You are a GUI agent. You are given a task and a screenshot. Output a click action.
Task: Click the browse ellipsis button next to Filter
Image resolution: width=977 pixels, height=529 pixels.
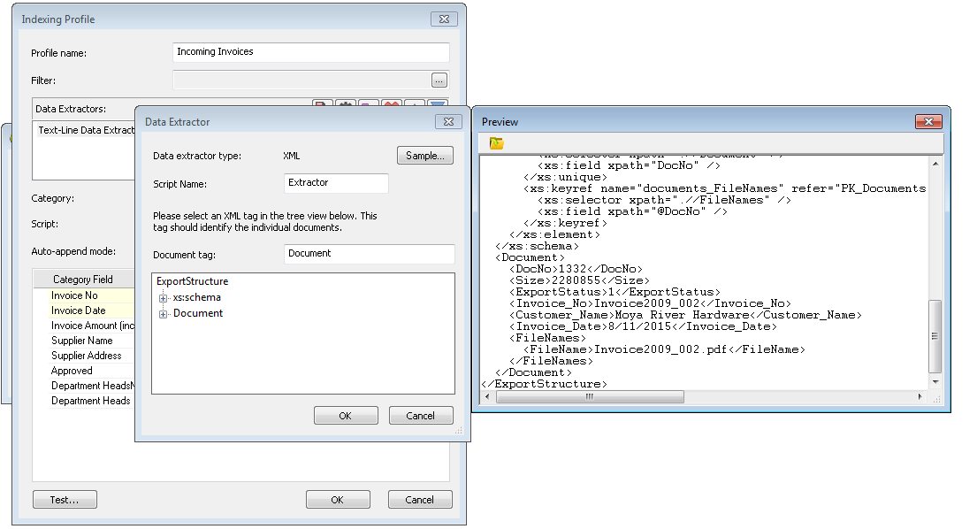(x=439, y=80)
